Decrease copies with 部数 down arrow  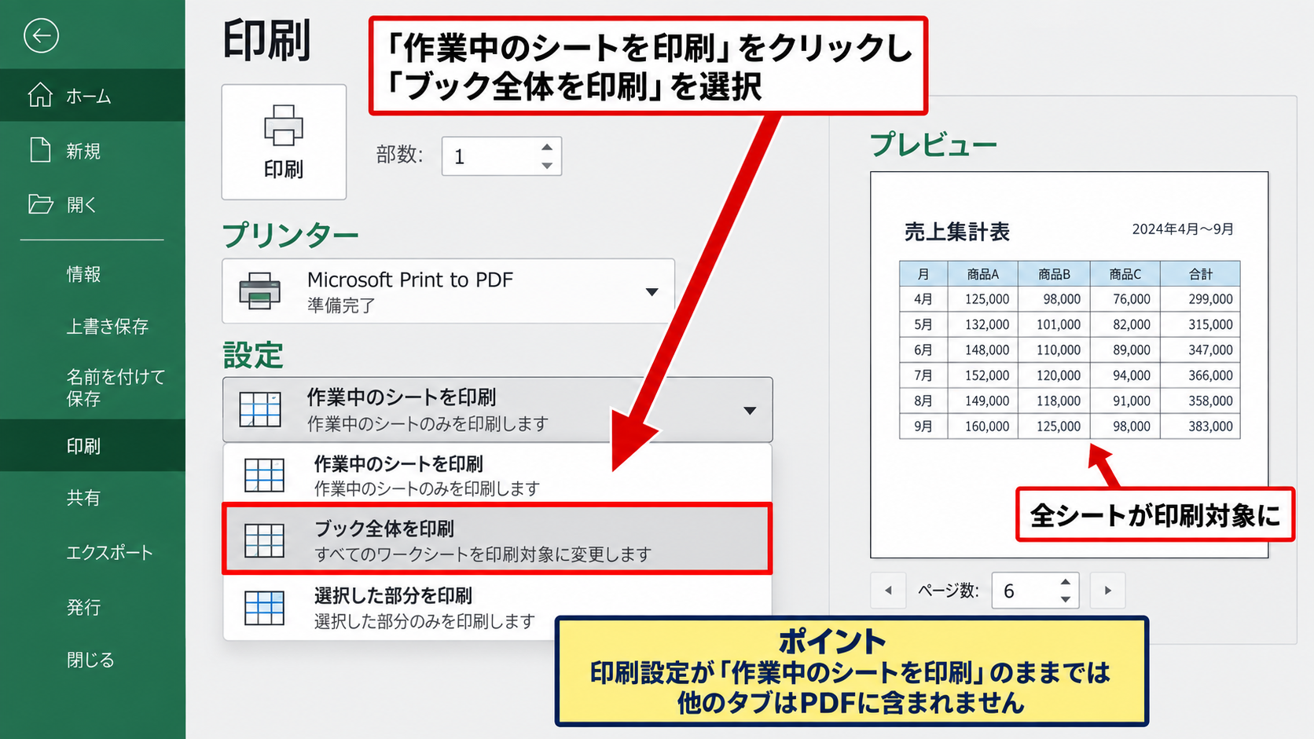(547, 166)
